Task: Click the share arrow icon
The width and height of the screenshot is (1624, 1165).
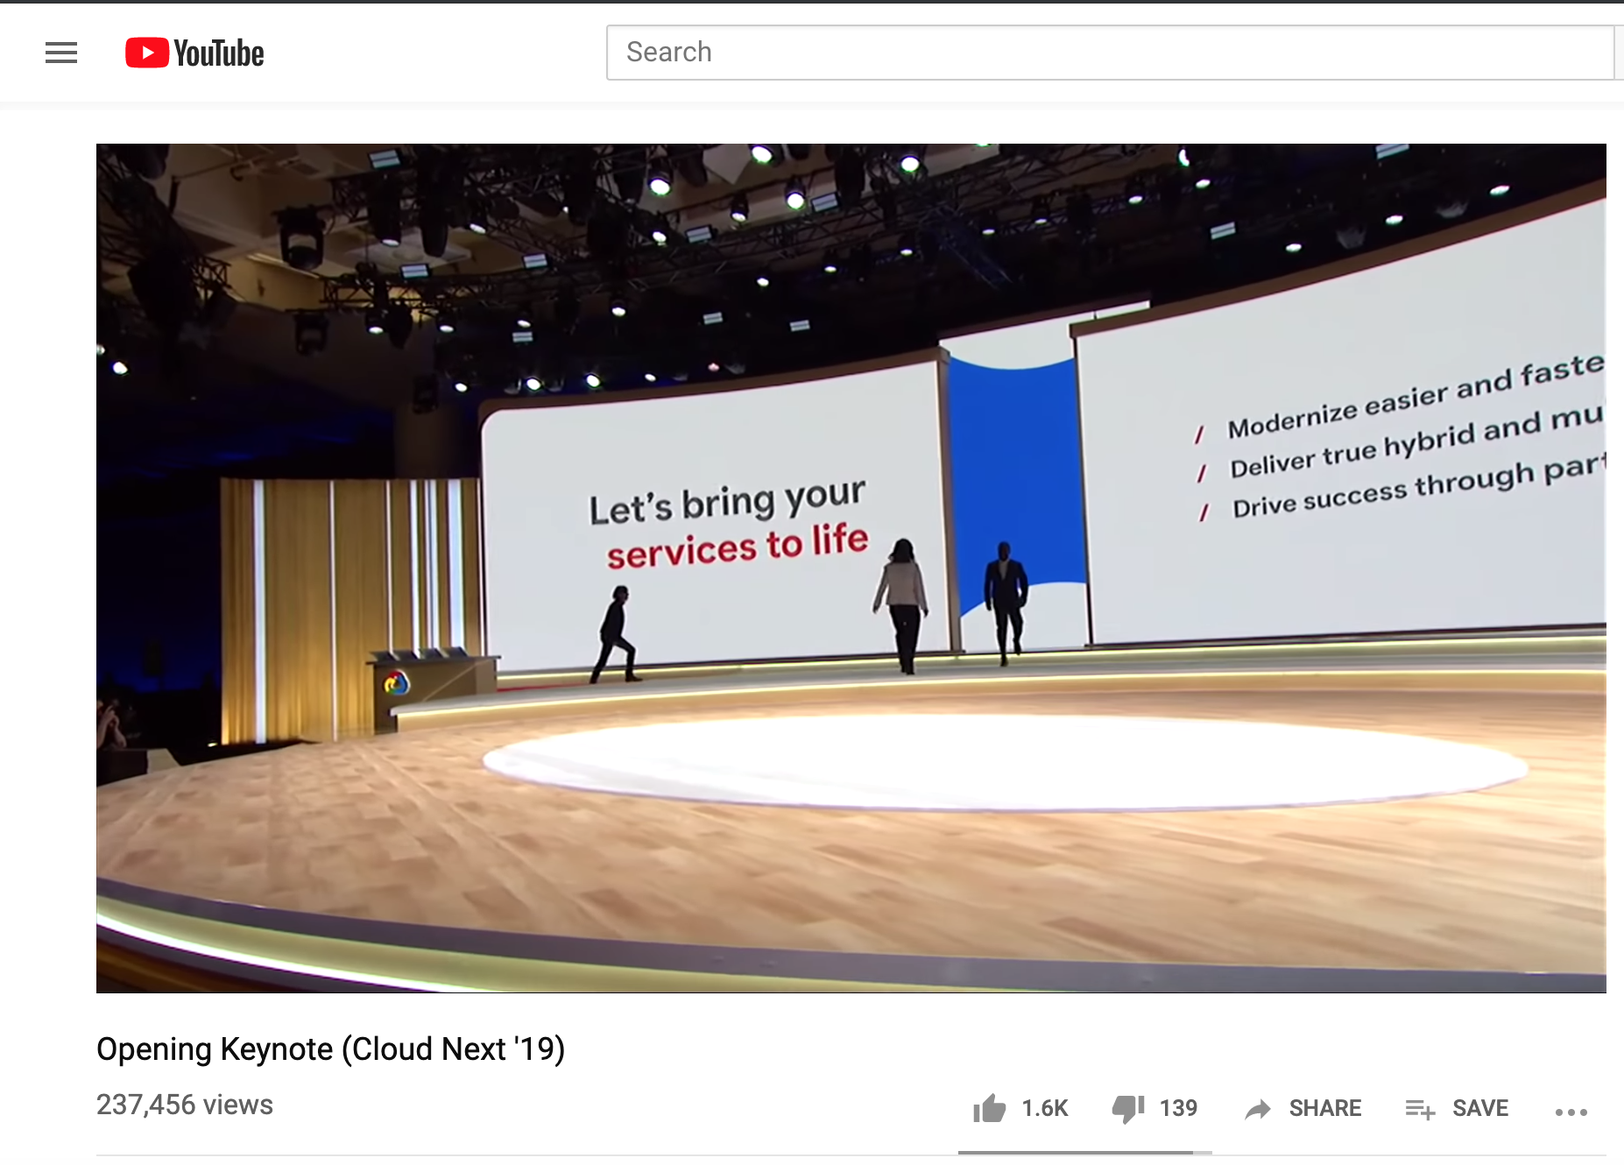Action: pos(1258,1110)
